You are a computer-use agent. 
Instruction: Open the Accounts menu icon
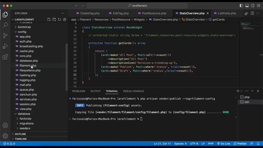click(x=5, y=125)
